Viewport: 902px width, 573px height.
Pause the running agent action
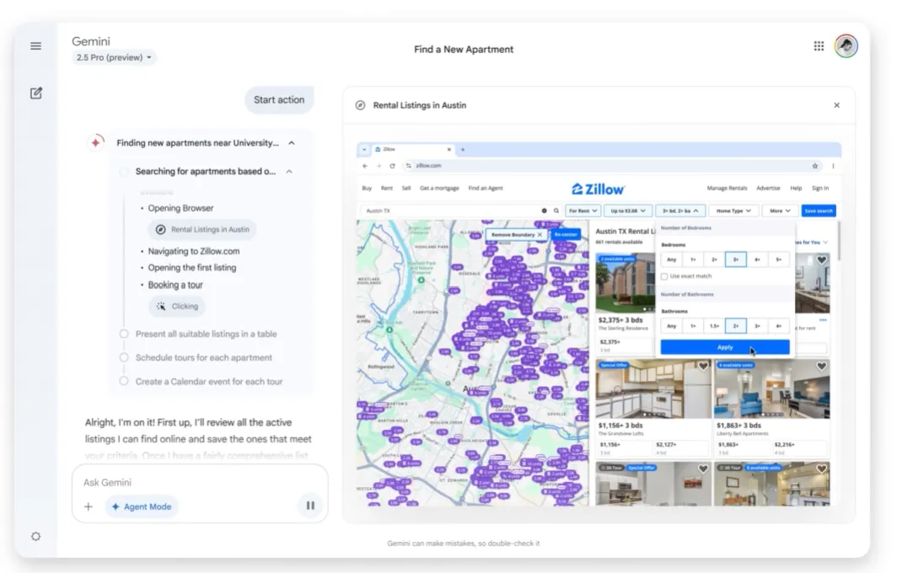(310, 505)
